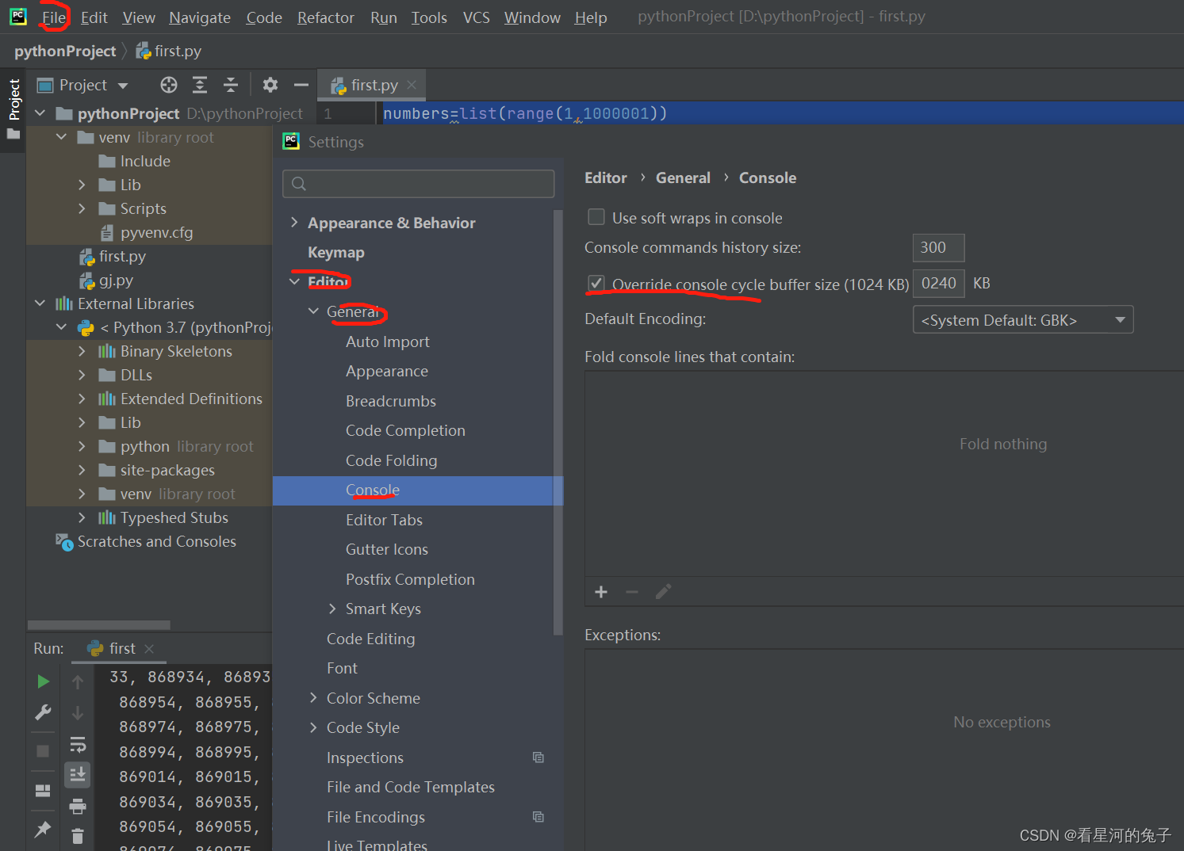The width and height of the screenshot is (1184, 851).
Task: Click the print icon in Run panel
Action: point(78,807)
